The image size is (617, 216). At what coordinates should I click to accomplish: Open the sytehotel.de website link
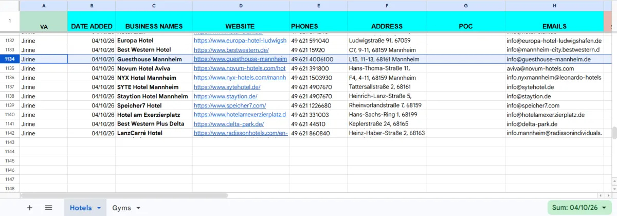[x=227, y=87]
